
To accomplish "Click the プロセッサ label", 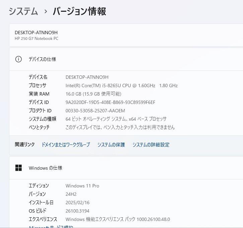I will (x=37, y=85).
